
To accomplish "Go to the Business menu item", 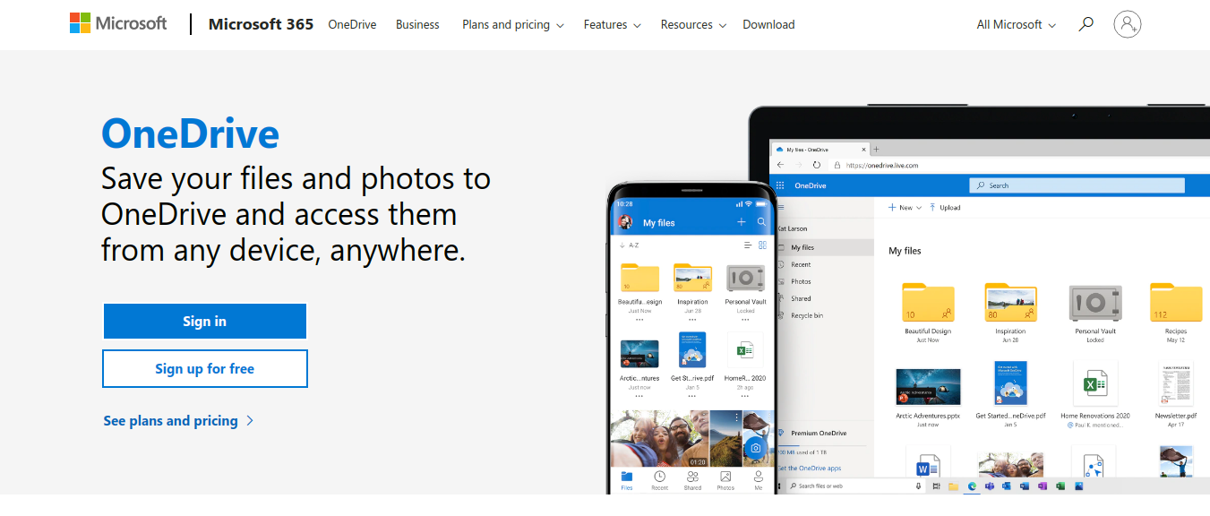I will [417, 25].
